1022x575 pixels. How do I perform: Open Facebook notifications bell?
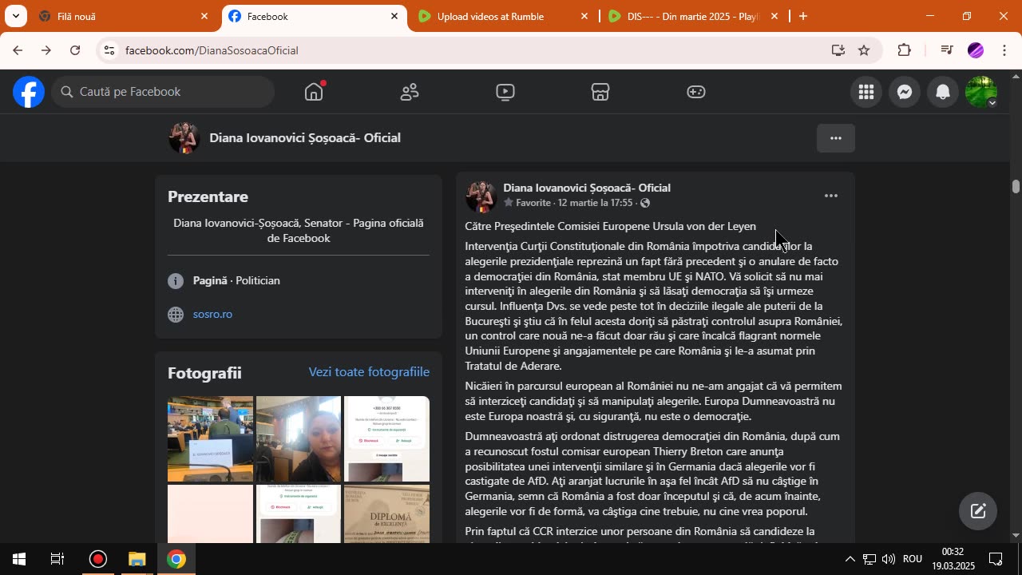pyautogui.click(x=943, y=92)
